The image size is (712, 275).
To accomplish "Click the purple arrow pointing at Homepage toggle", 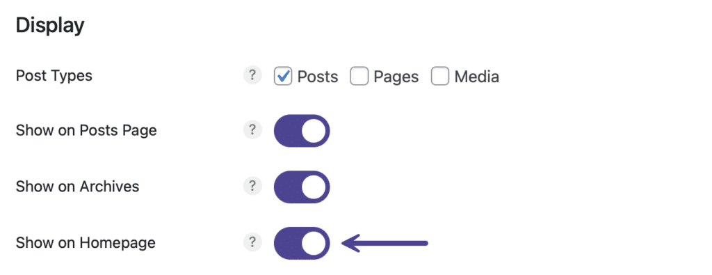I will 385,243.
